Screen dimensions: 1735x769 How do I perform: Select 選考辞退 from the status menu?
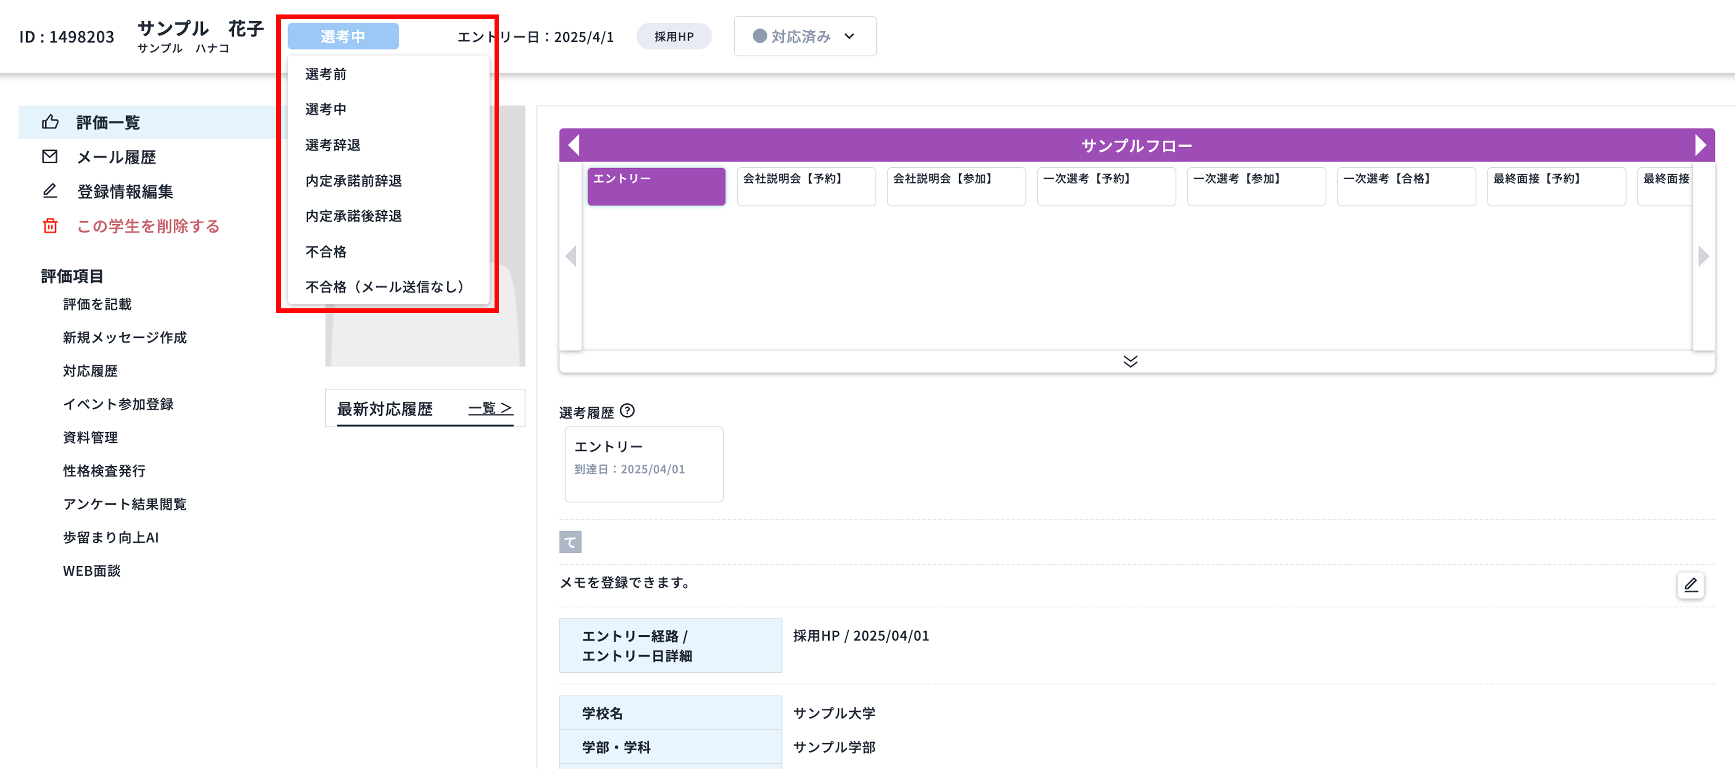pyautogui.click(x=333, y=145)
